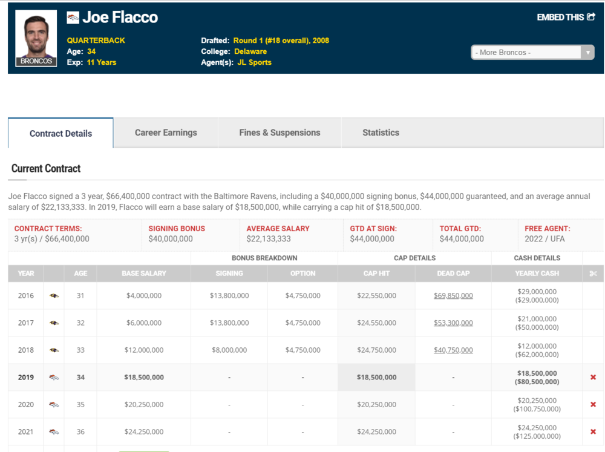Click the YEARLY CASH column header
The height and width of the screenshot is (452, 605).
[x=537, y=273]
